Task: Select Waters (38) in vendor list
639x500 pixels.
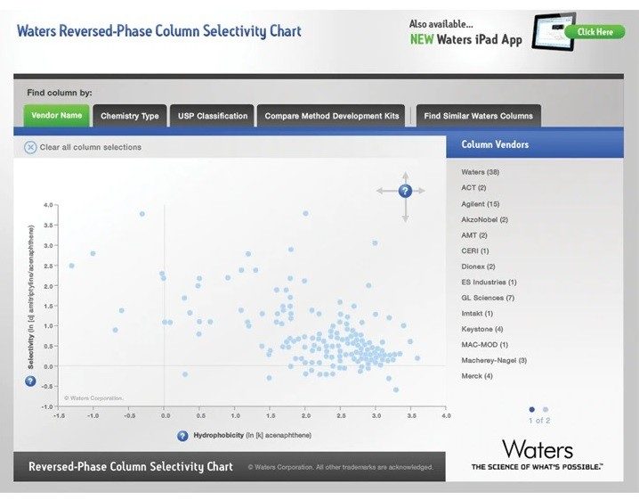Action: point(481,171)
